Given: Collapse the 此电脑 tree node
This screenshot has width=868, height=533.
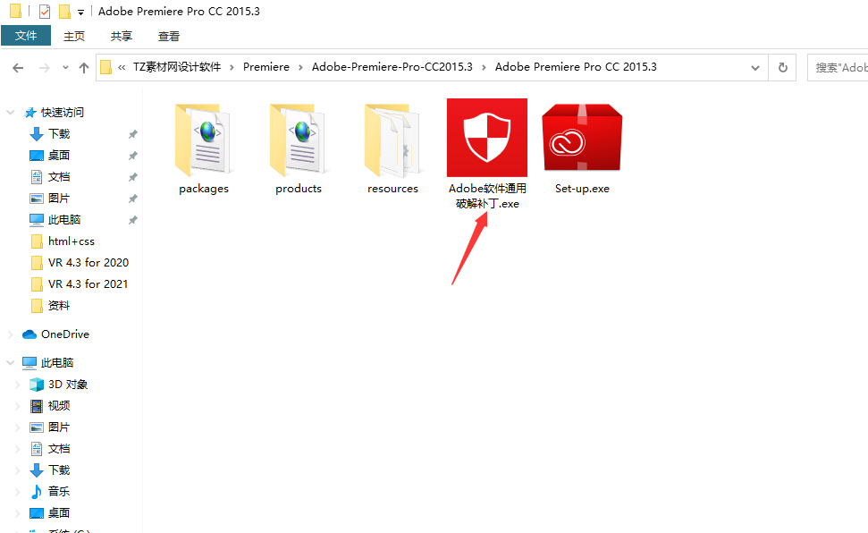Looking at the screenshot, I should pyautogui.click(x=10, y=363).
